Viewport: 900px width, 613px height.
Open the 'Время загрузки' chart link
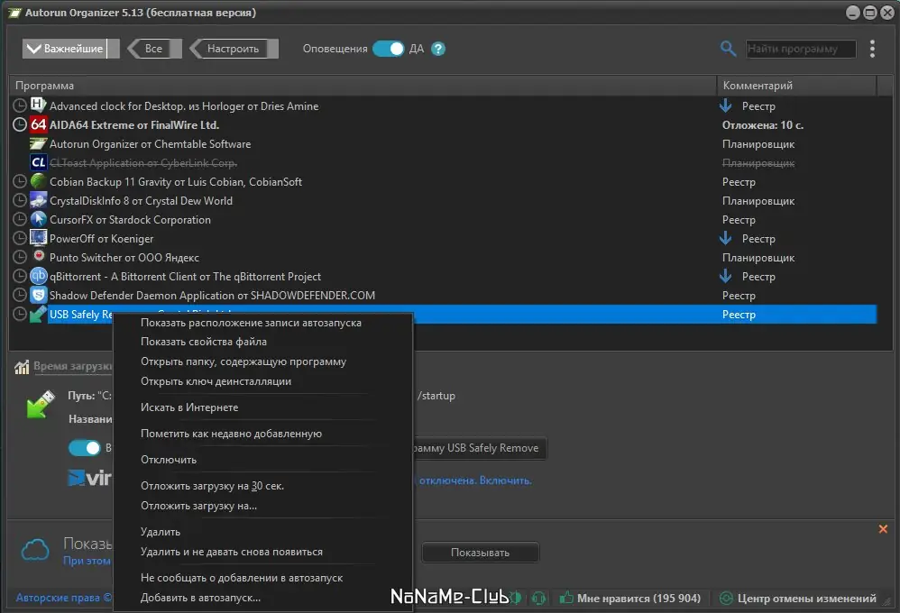(x=72, y=366)
